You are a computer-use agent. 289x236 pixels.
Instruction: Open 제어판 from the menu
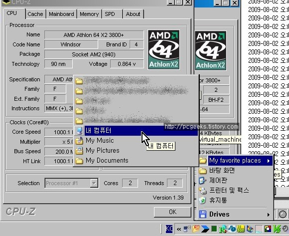tap(236, 180)
